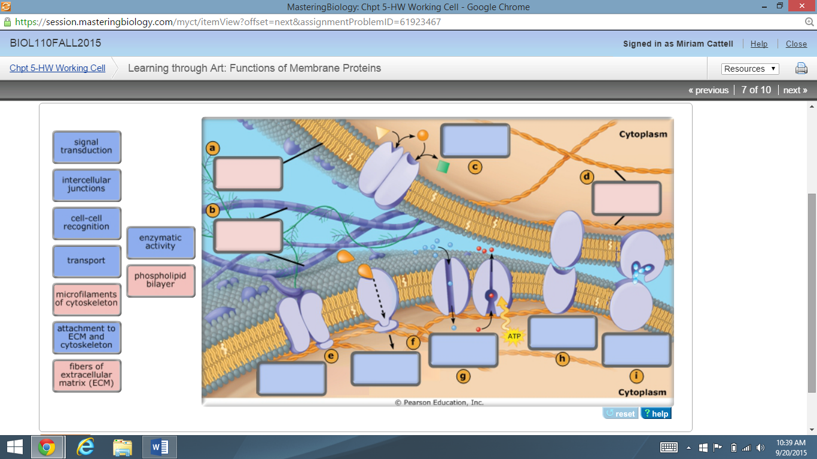Select the signal transduction label
The image size is (817, 459).
(x=87, y=147)
